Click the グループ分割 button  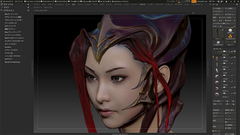pos(230,134)
